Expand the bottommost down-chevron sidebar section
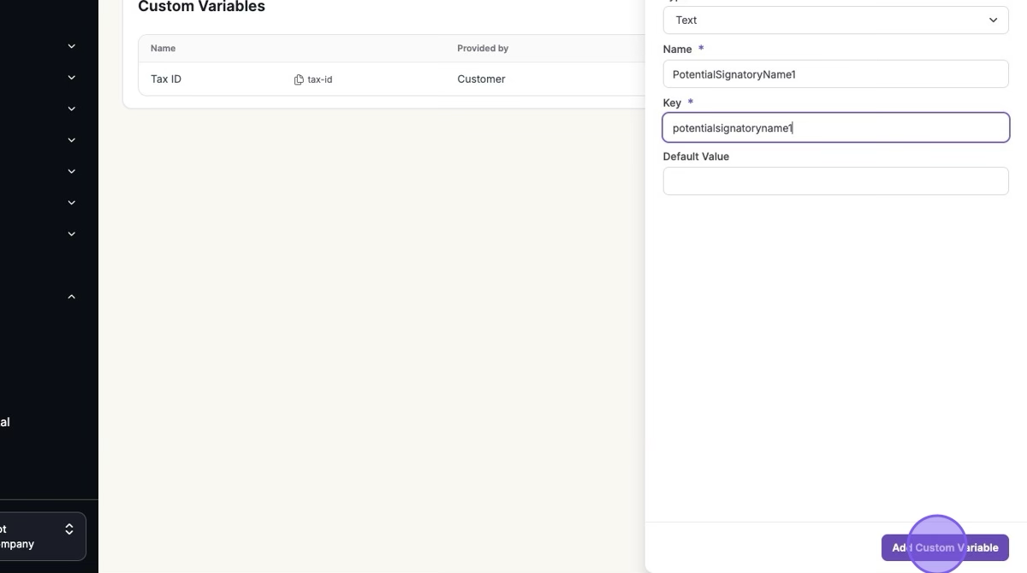Screen dimensions: 1027x573 [72, 233]
